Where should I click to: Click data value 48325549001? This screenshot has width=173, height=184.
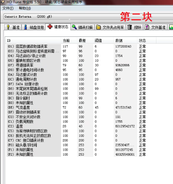click(x=125, y=154)
